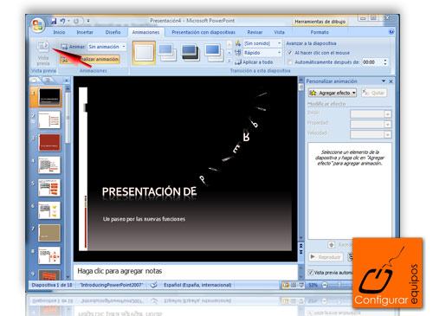Switch to the Insertar ribbon tab
The height and width of the screenshot is (316, 433).
(85, 32)
